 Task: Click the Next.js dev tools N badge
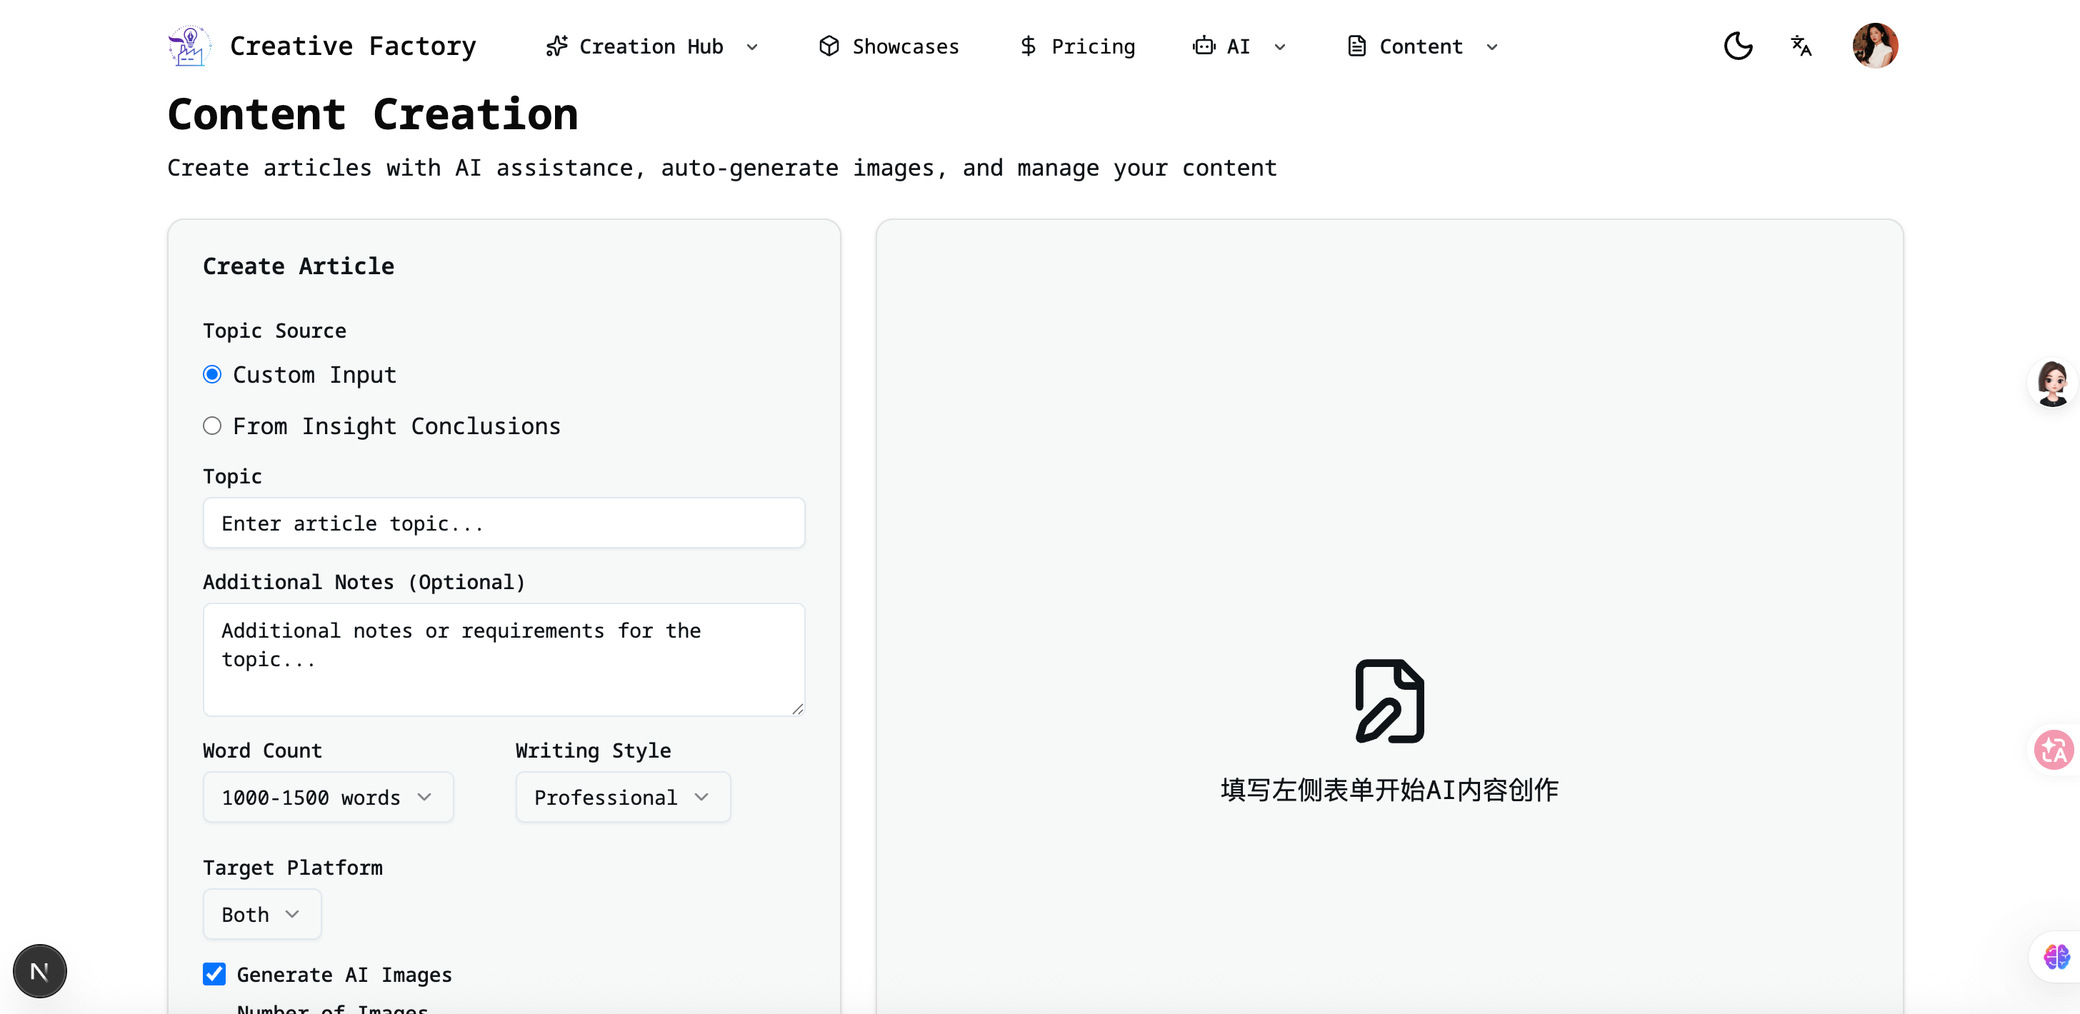click(39, 970)
